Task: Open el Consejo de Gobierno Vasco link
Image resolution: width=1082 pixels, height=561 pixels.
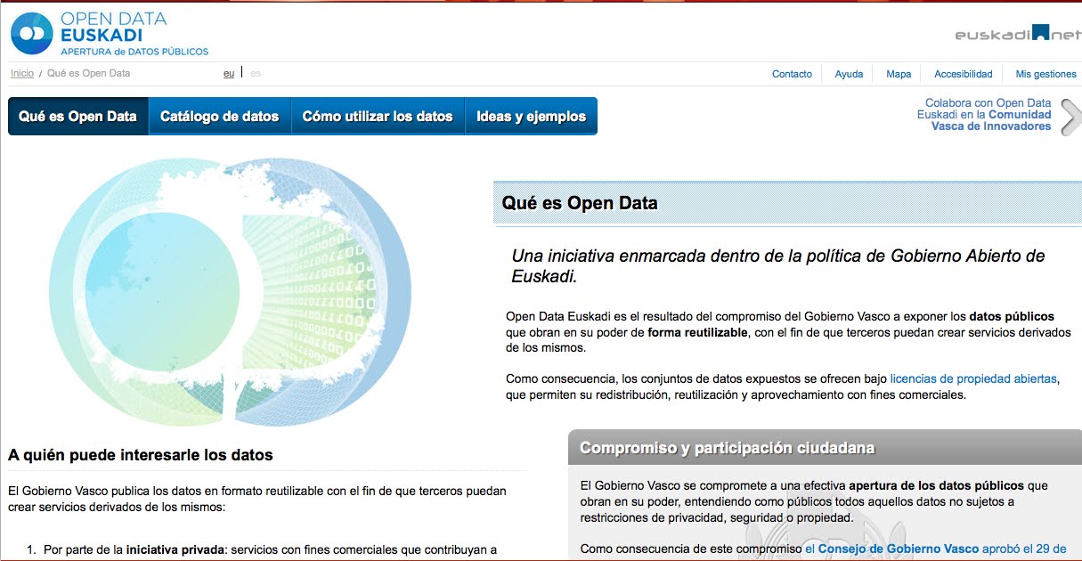Action: [x=891, y=549]
